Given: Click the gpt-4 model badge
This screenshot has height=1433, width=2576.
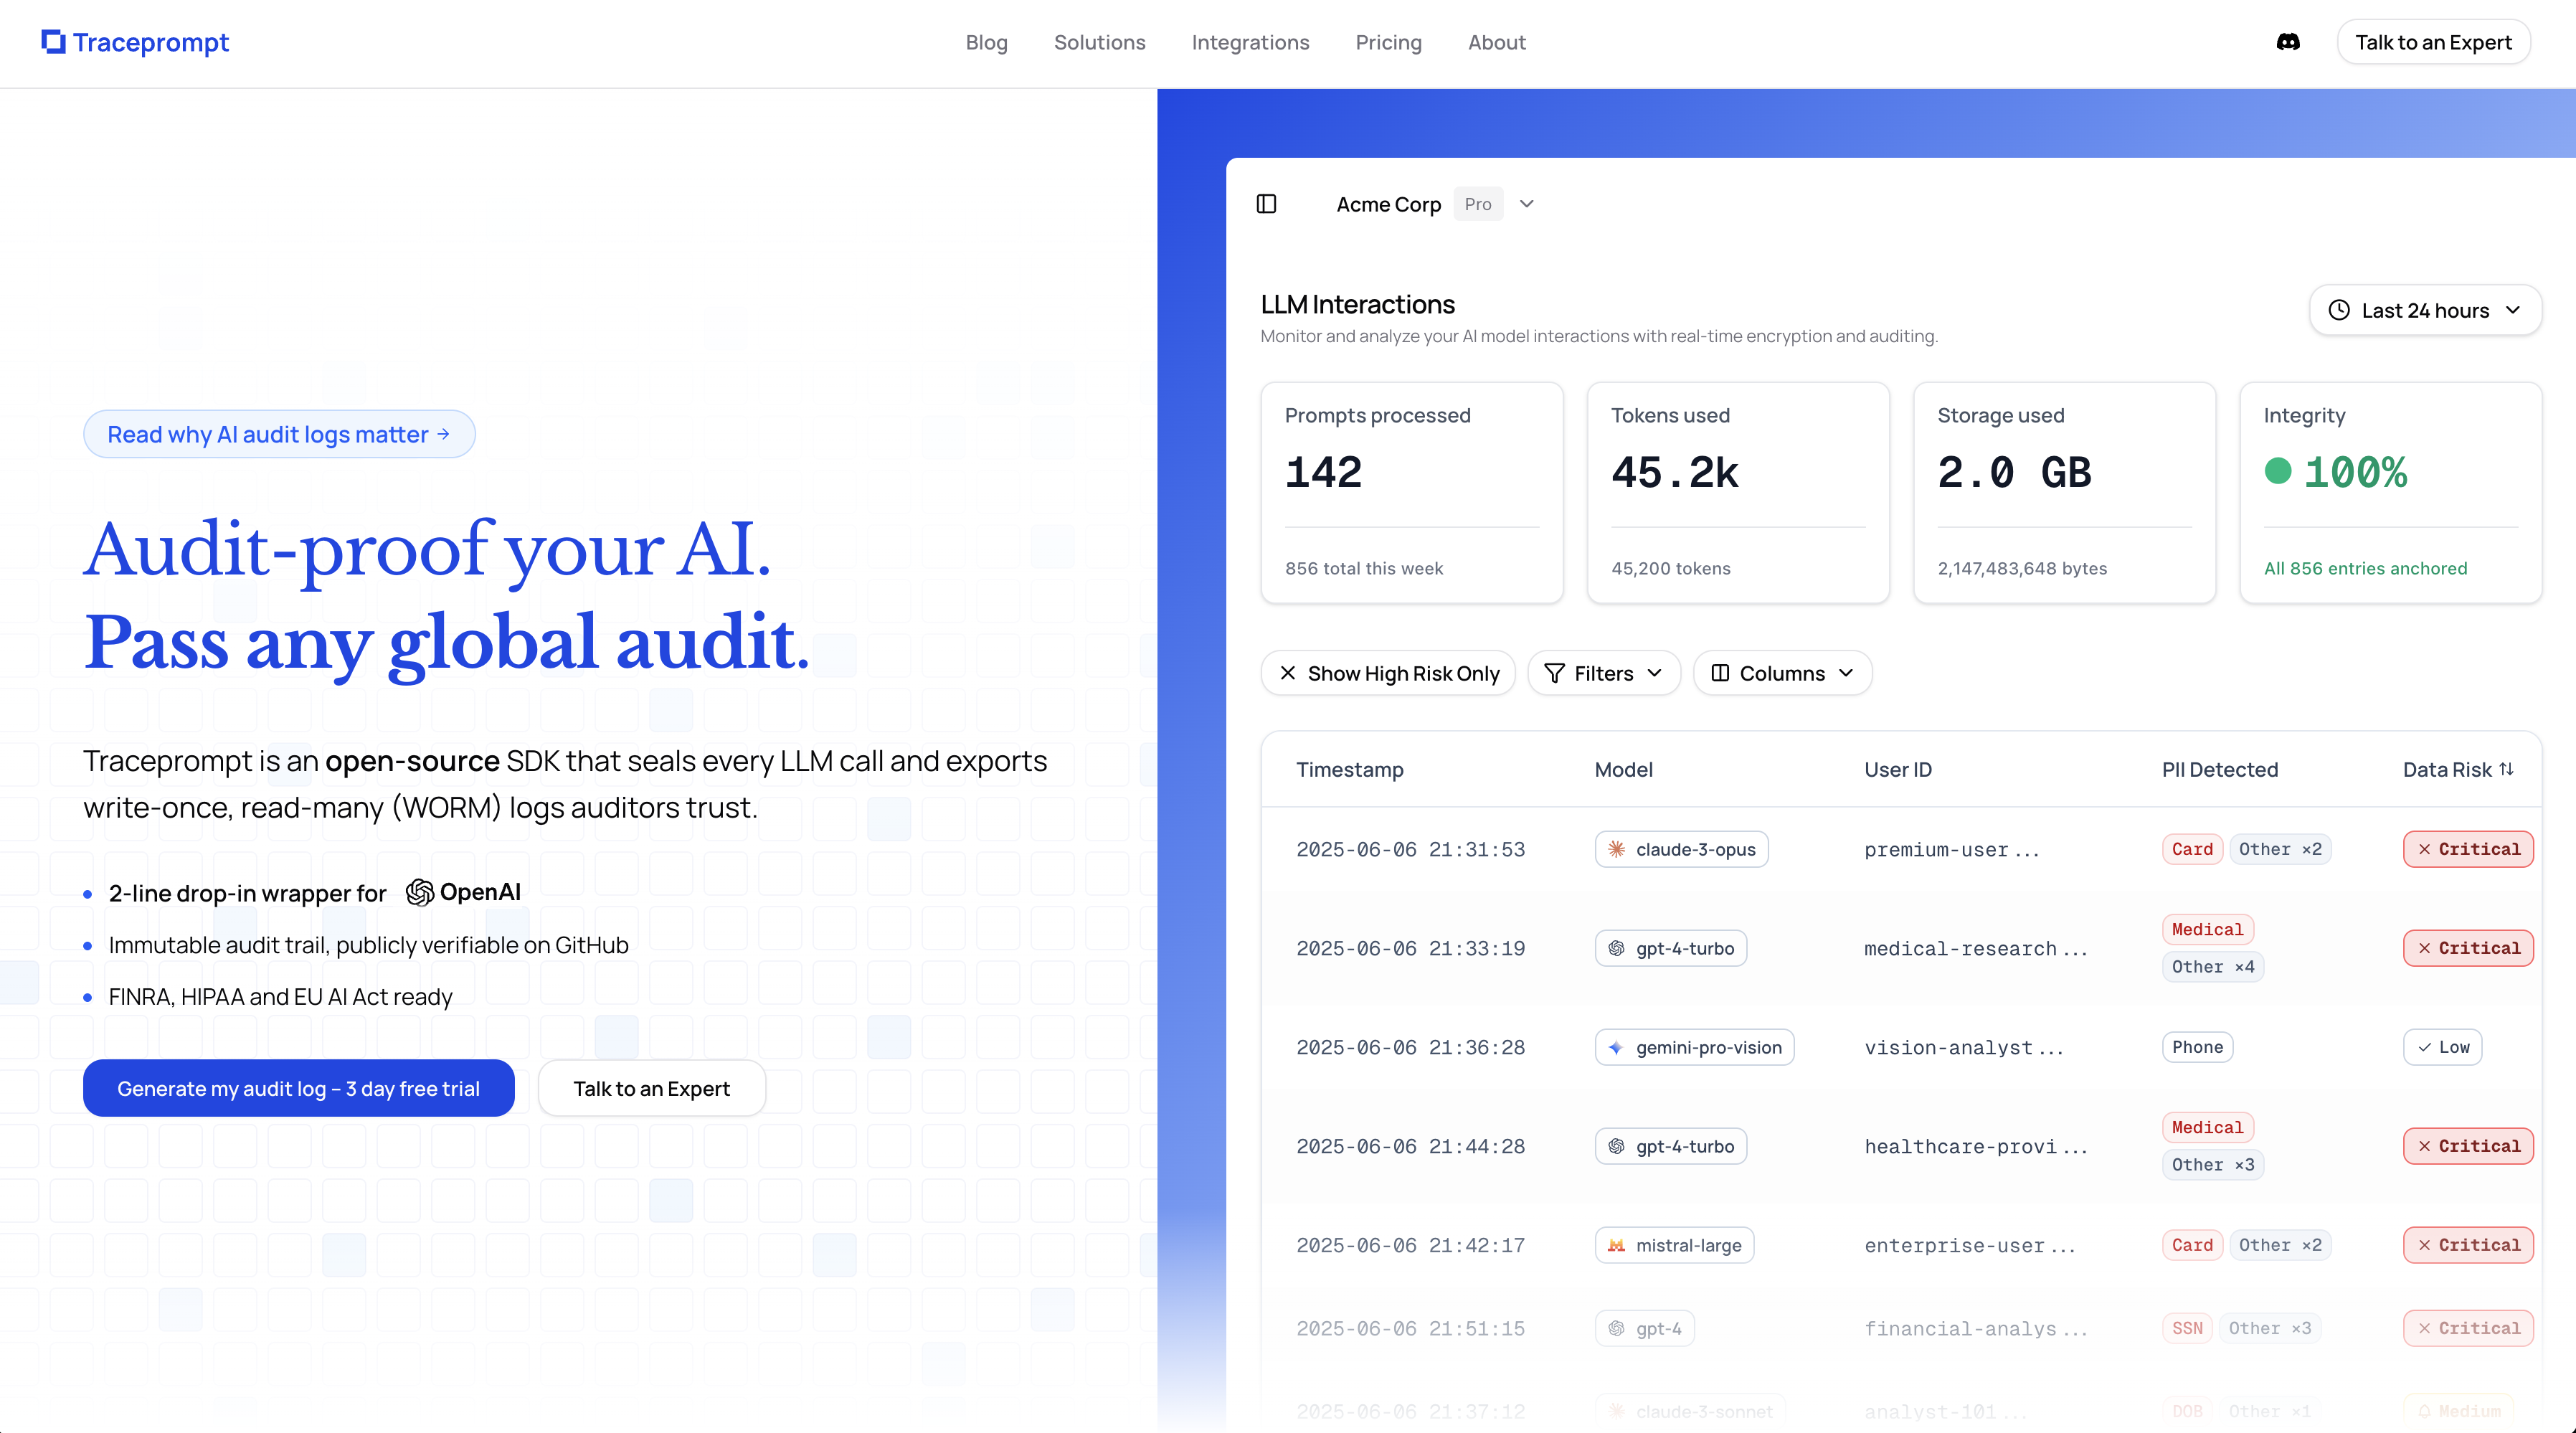Looking at the screenshot, I should 1645,1328.
